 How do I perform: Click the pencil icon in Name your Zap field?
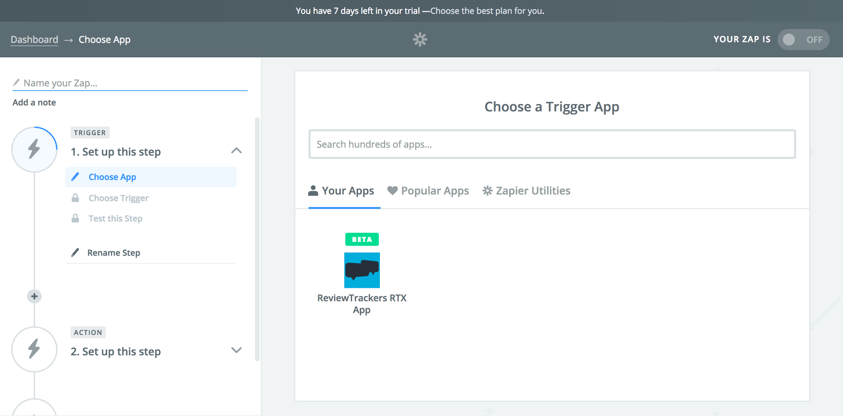[16, 83]
